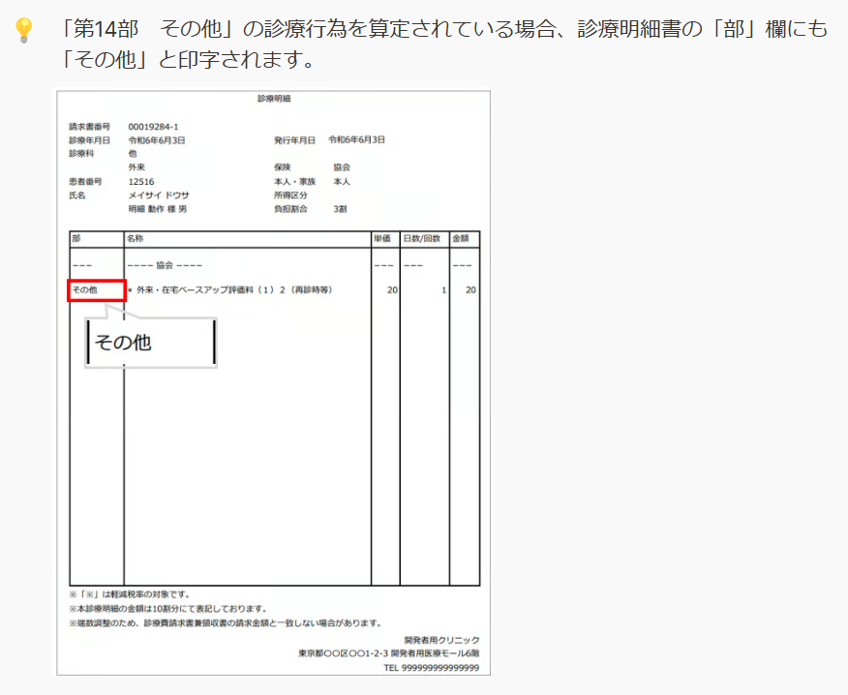Image resolution: width=848 pixels, height=695 pixels.
Task: Click the note about 軽減税率の対象
Action: [x=131, y=594]
